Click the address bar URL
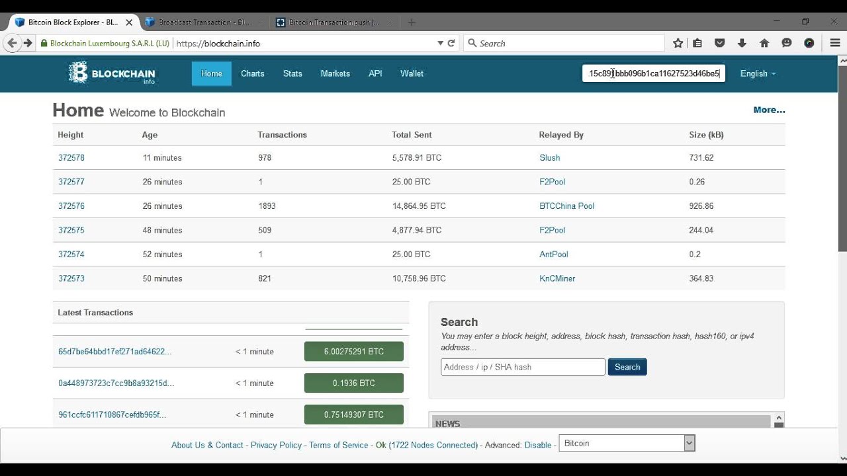Image resolution: width=847 pixels, height=476 pixels. (218, 44)
